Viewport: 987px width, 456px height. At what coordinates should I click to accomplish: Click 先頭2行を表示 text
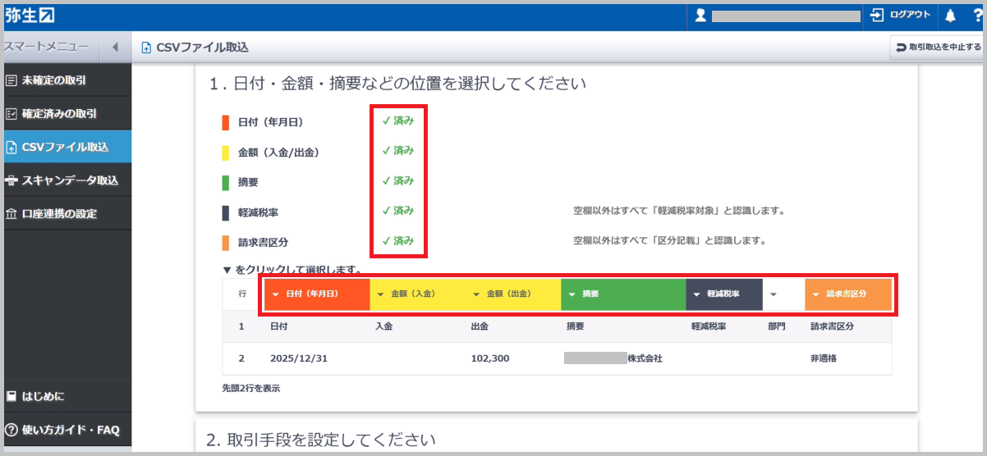click(251, 388)
